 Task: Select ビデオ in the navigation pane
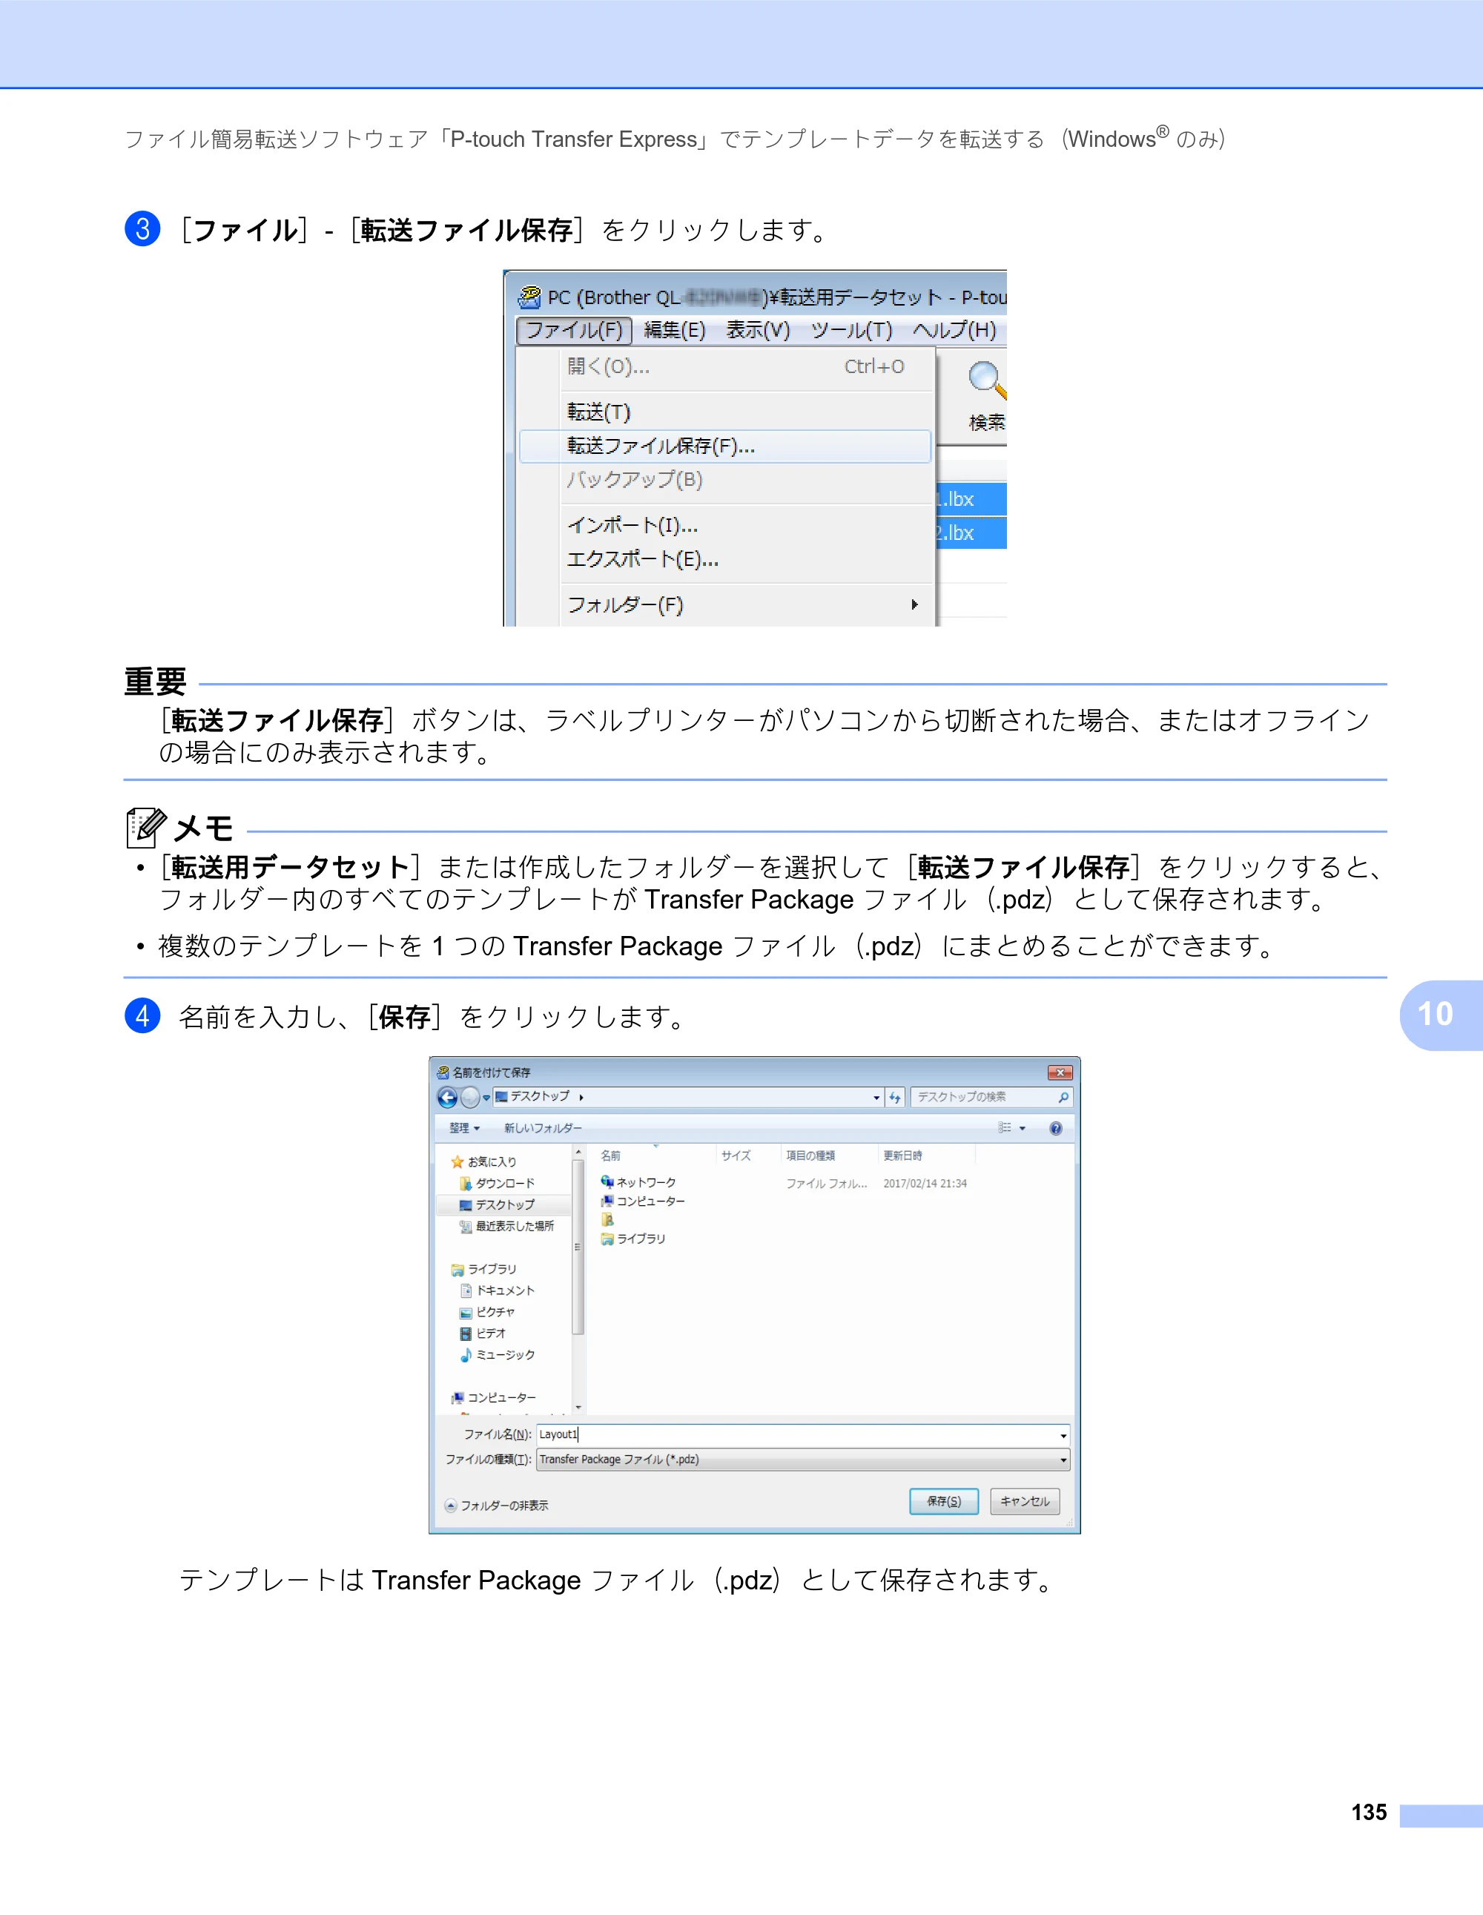click(483, 1334)
